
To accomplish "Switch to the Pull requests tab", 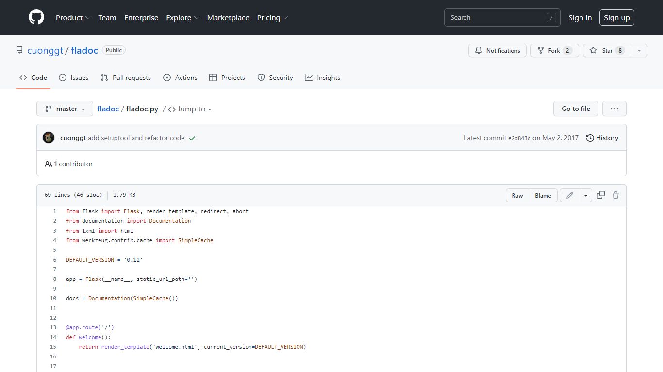I will click(126, 77).
